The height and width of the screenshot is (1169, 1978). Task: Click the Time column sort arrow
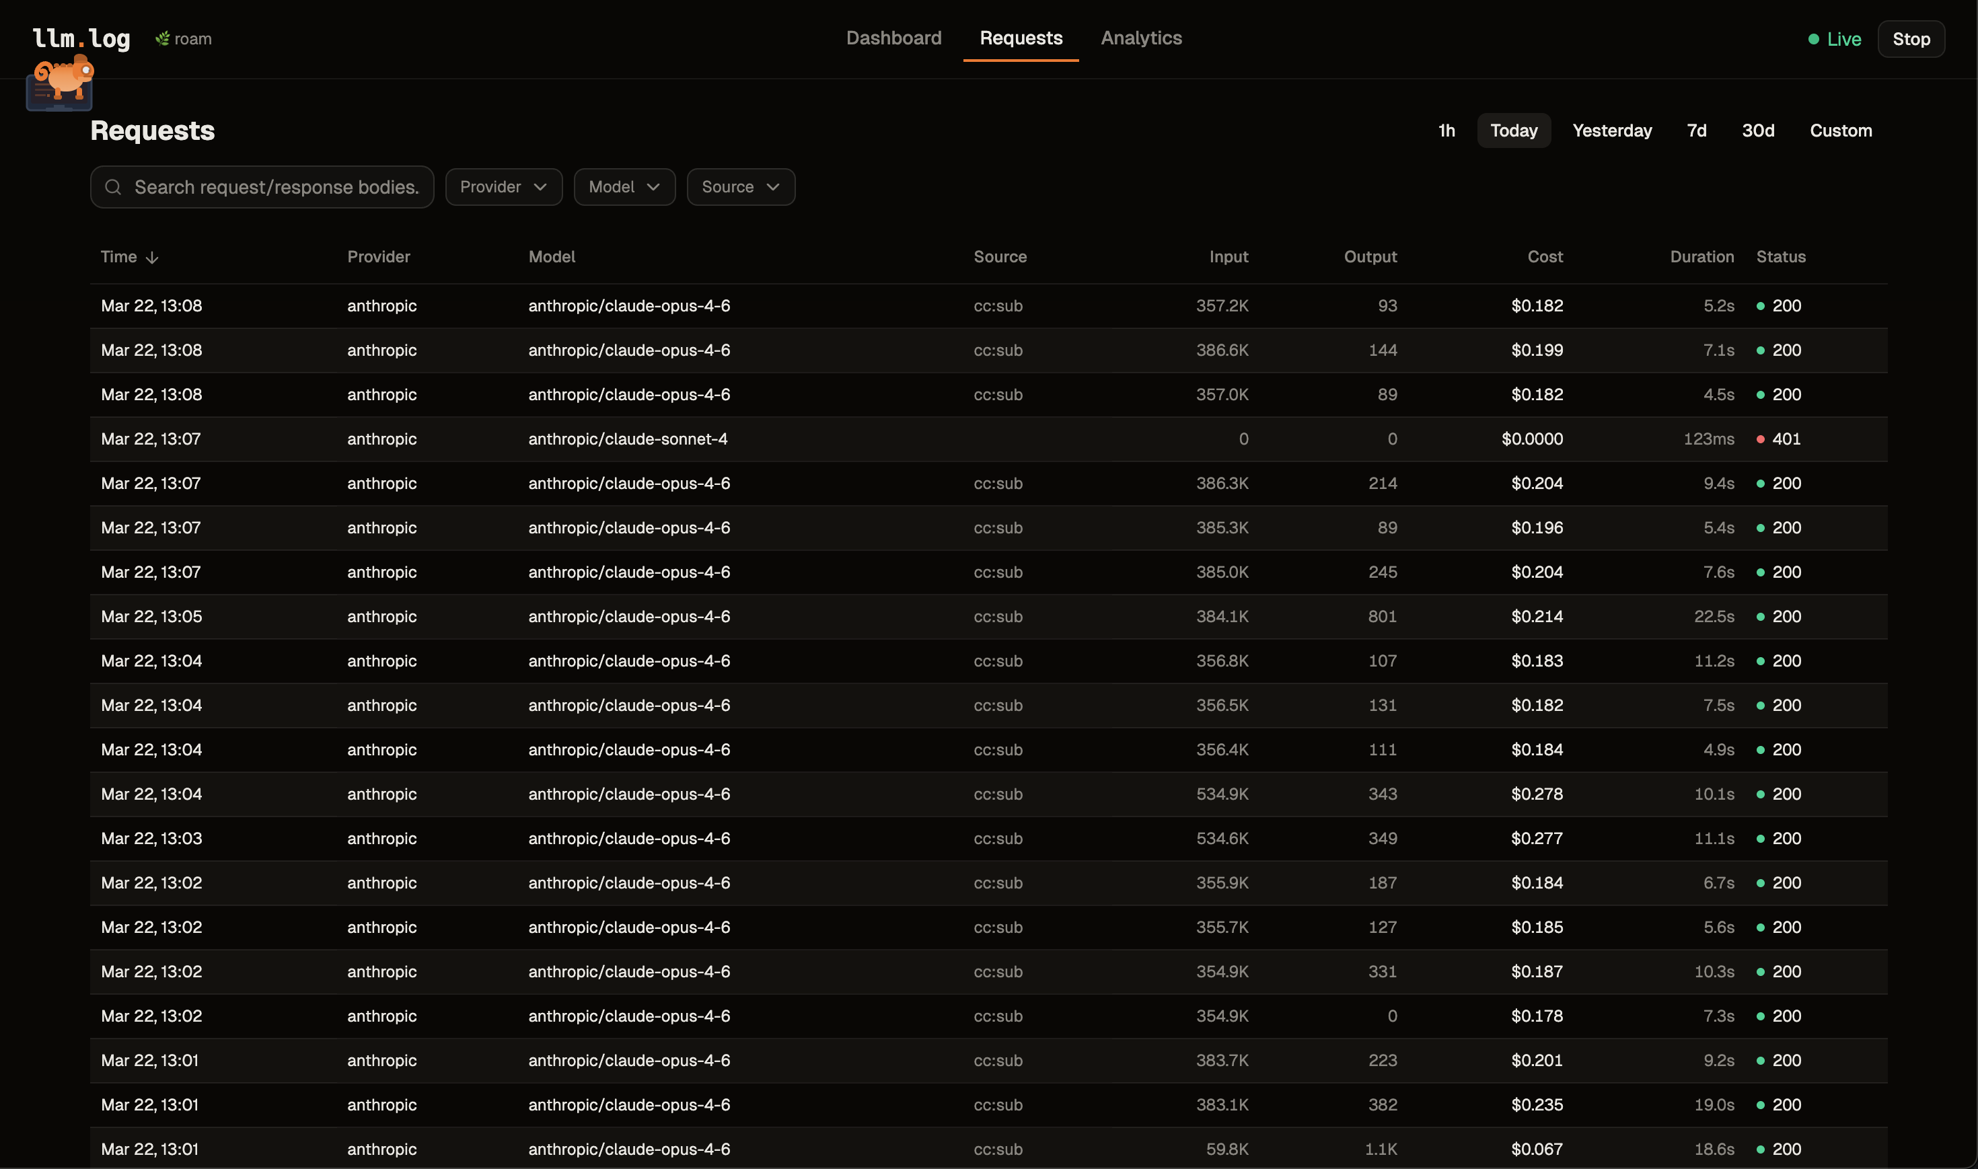153,258
